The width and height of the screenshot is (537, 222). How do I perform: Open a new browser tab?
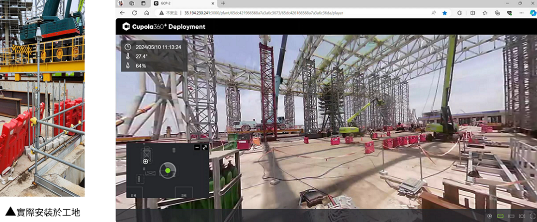pyautogui.click(x=223, y=3)
